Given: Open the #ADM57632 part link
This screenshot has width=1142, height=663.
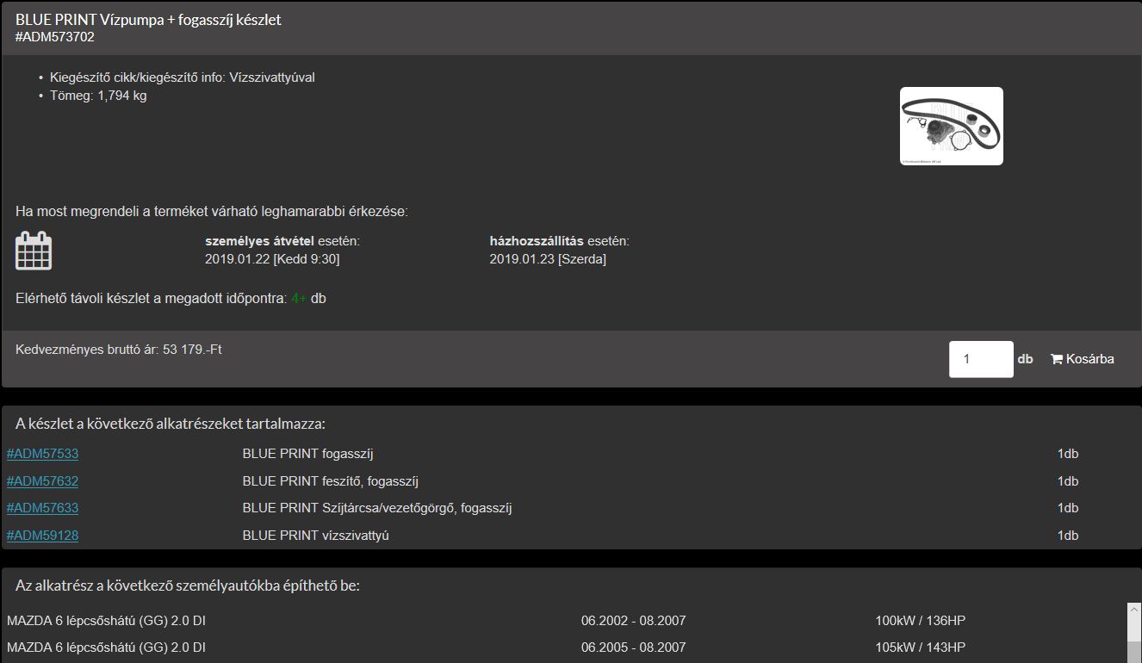Looking at the screenshot, I should pos(42,481).
